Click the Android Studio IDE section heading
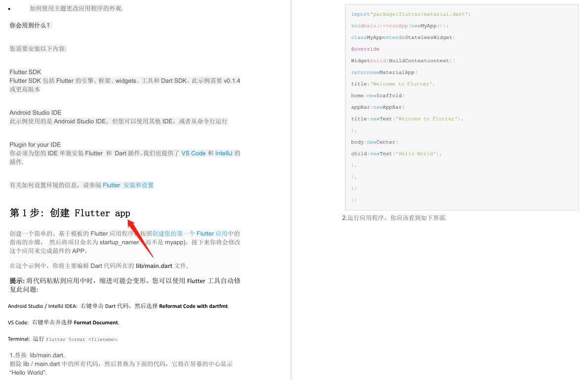Screen dimensions: 586x380 35,112
